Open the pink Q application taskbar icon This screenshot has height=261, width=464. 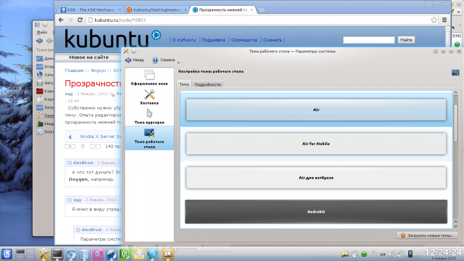(x=98, y=254)
